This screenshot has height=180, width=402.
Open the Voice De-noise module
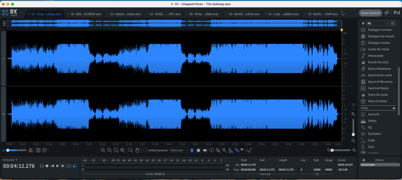[374, 95]
